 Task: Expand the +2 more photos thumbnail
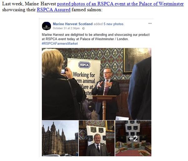133,138
